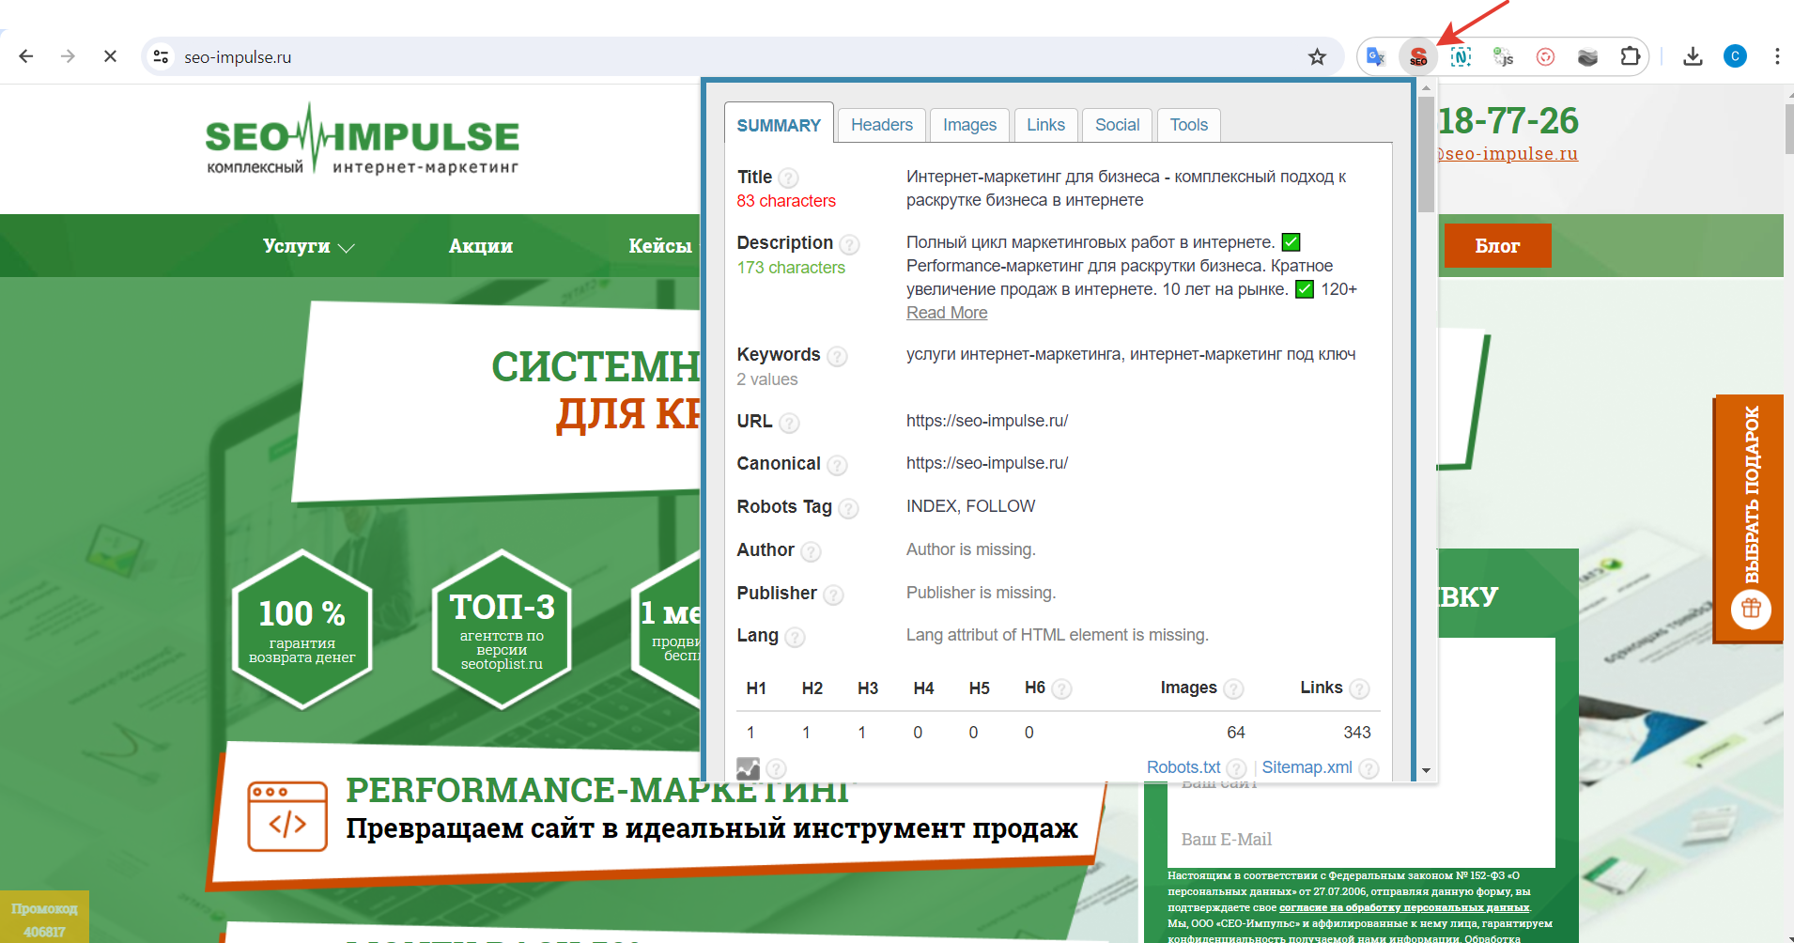Click the help icon next to Links count
Screen dimensions: 1794x943
(1359, 689)
